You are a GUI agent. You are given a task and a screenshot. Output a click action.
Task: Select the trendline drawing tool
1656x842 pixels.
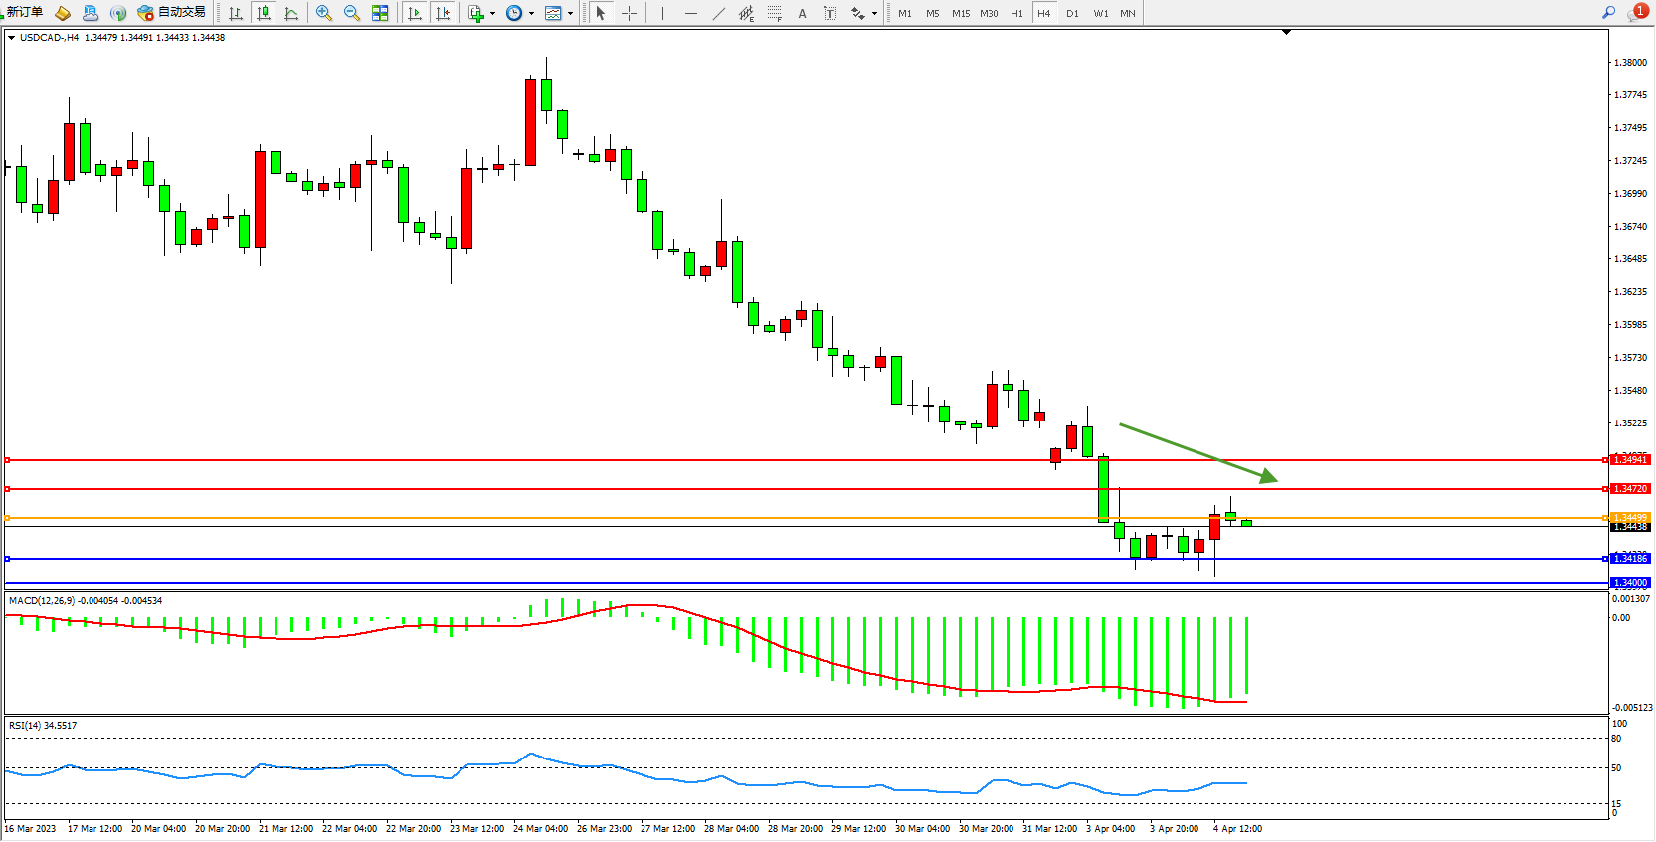point(718,13)
